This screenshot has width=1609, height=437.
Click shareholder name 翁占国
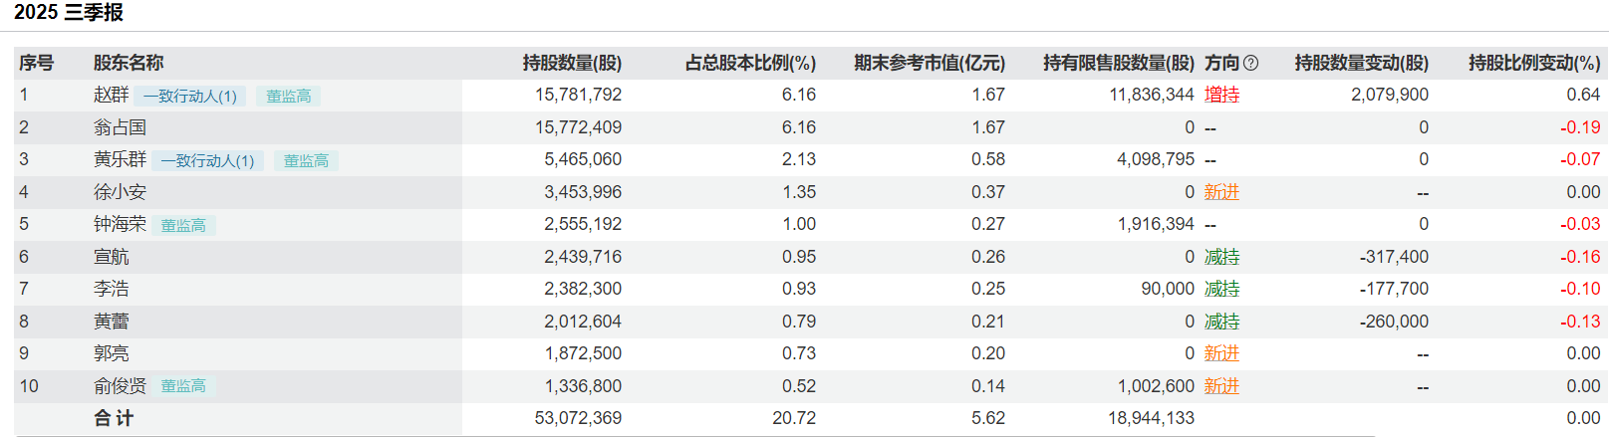[120, 127]
